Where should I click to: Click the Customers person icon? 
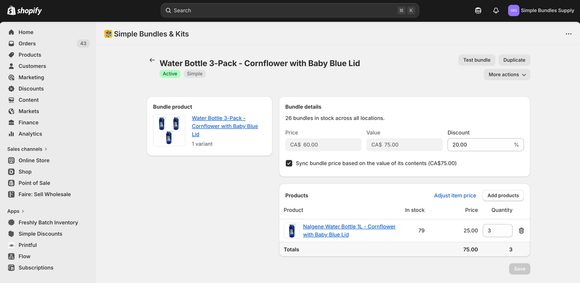click(x=11, y=66)
